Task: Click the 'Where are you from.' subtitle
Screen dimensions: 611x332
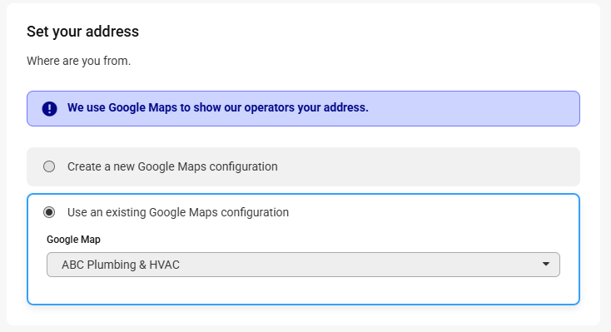Action: (x=79, y=61)
